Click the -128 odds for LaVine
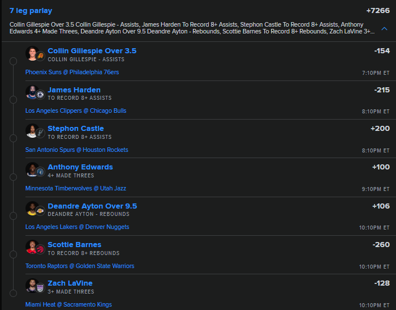This screenshot has width=396, height=310. (x=382, y=283)
